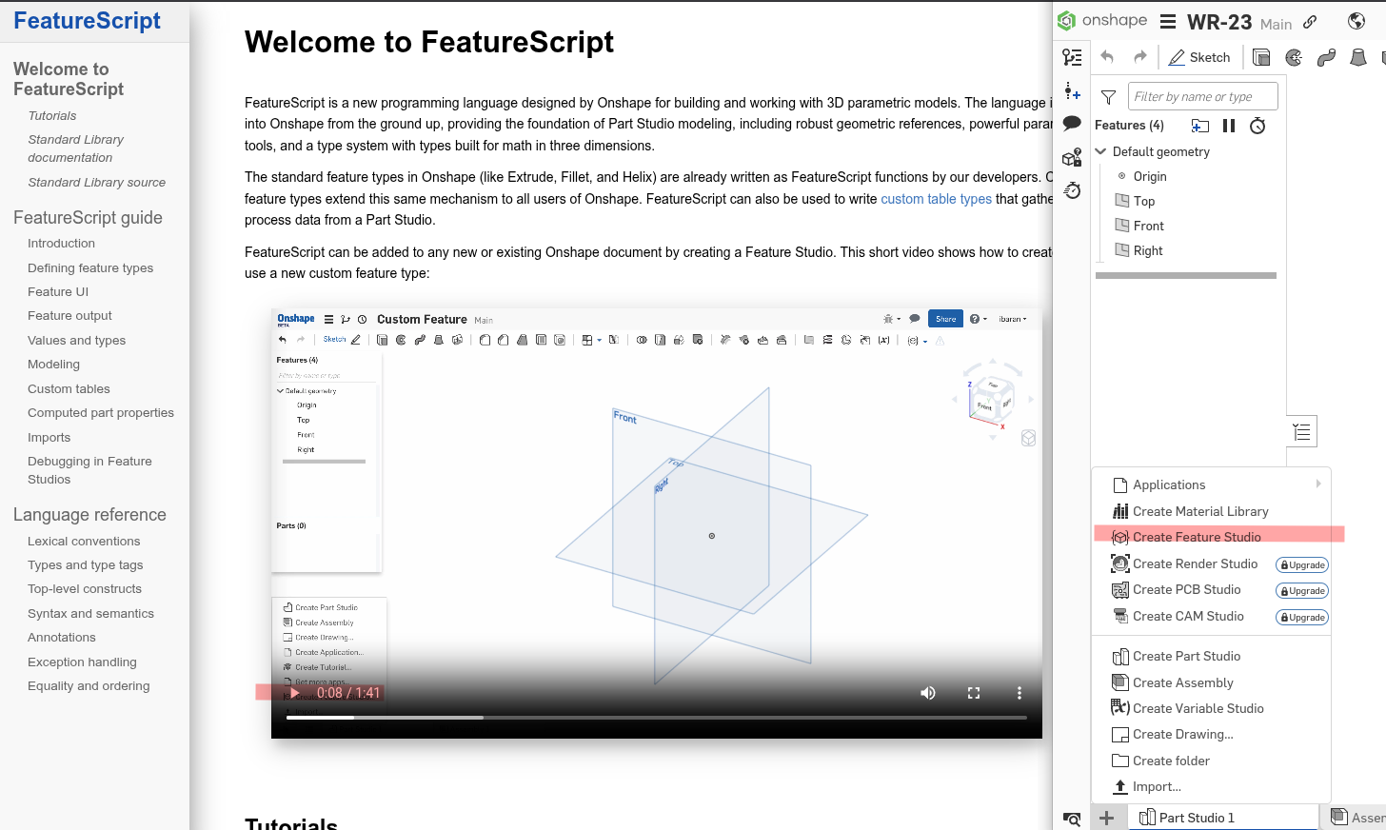Click the link icon beside Main
Screen dimensions: 1386x830
click(1311, 22)
